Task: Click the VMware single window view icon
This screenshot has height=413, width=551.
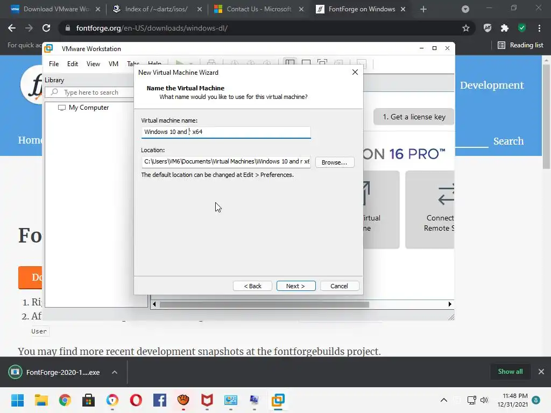Action: tap(306, 63)
